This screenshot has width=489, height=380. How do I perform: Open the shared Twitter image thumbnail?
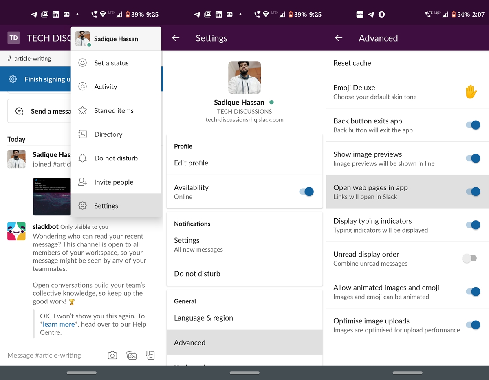coord(52,197)
